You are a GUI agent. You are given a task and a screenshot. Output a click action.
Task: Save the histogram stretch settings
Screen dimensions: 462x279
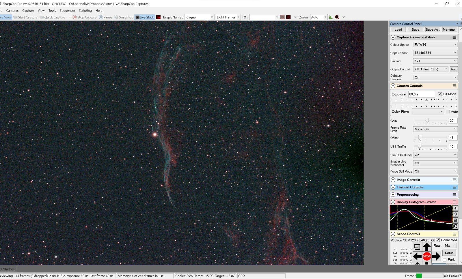click(455, 220)
